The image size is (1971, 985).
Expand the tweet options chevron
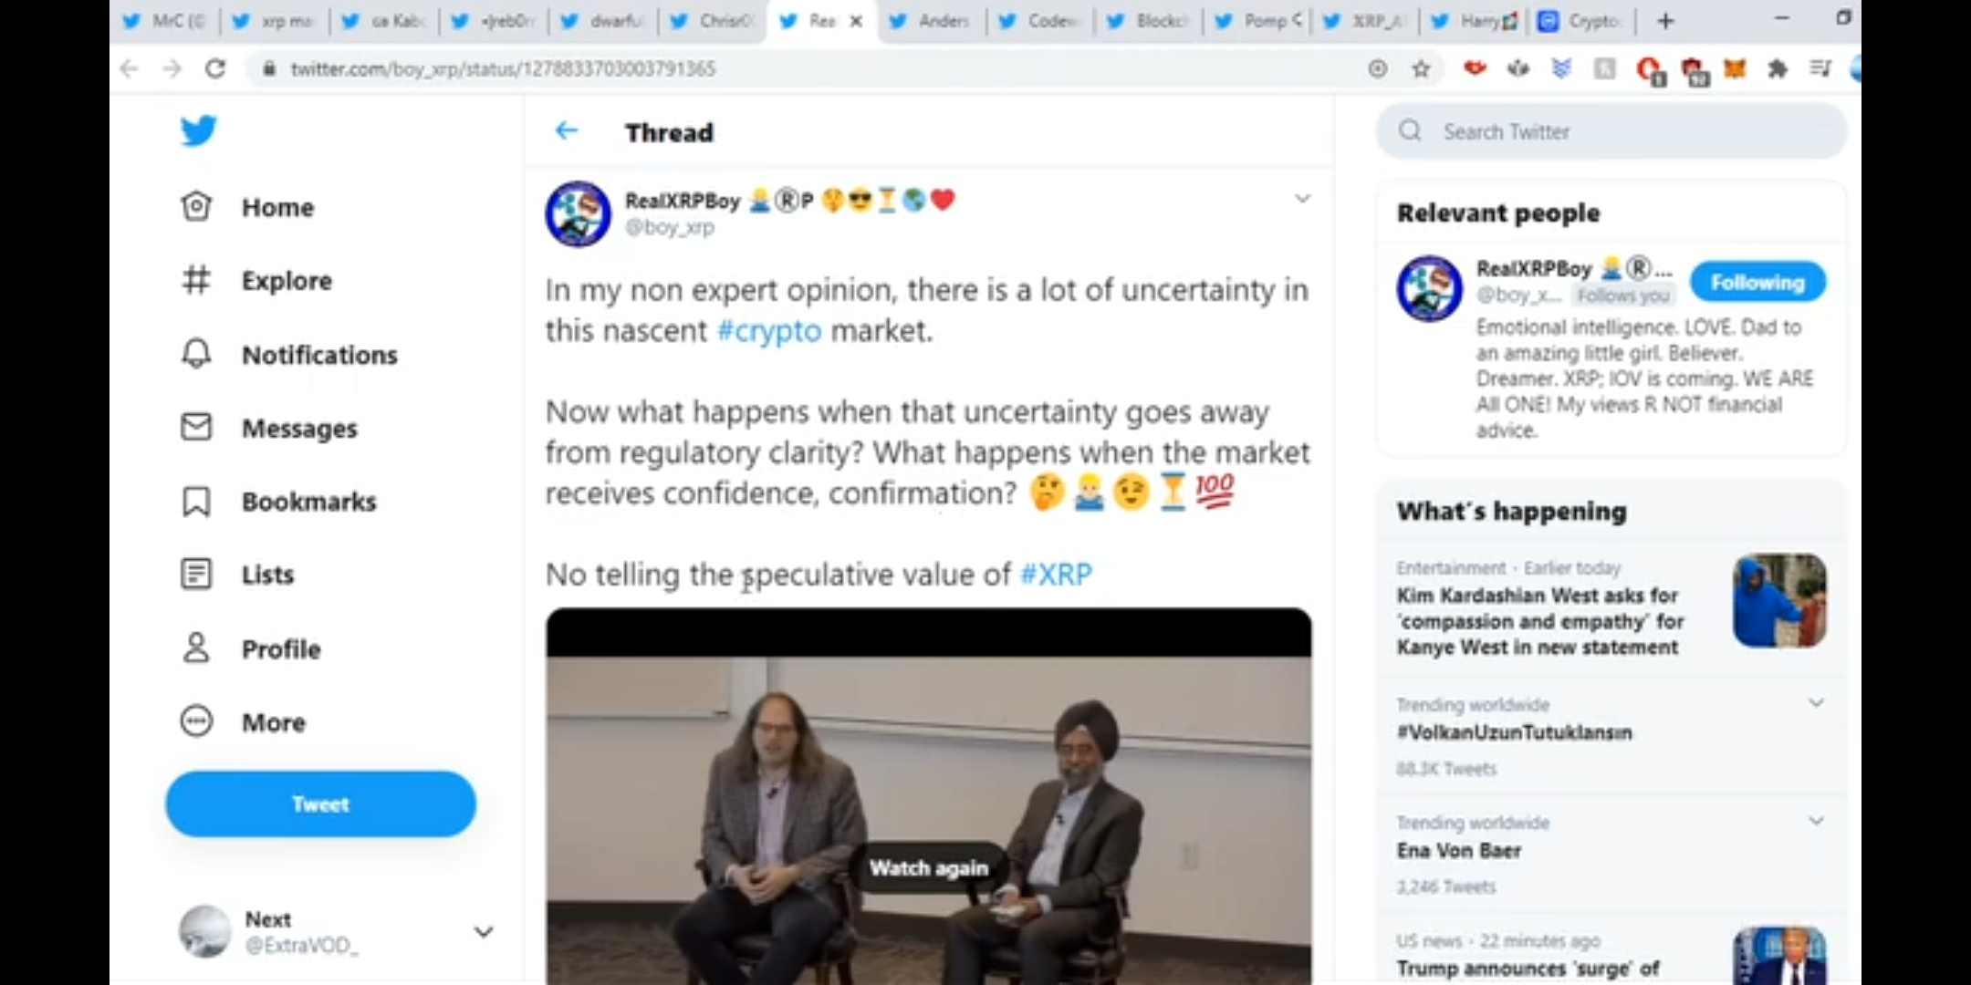point(1302,199)
